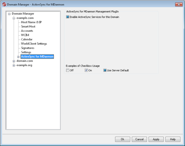The height and width of the screenshot is (146, 185).
Task: Open the Smart Host page
Action: point(28,26)
